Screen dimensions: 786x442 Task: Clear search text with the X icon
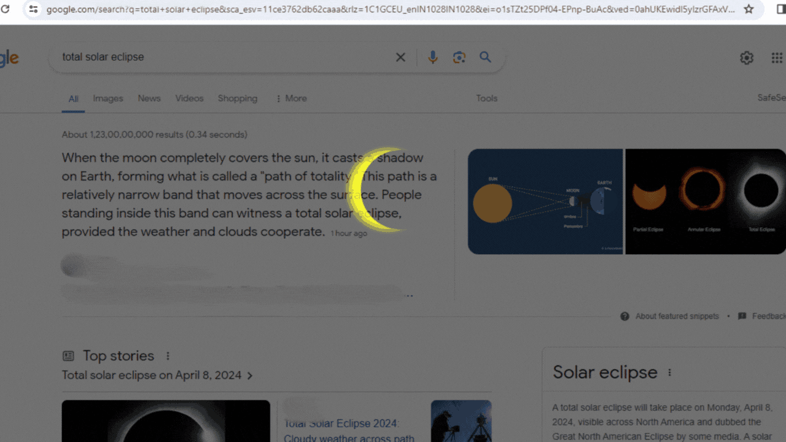(x=400, y=57)
